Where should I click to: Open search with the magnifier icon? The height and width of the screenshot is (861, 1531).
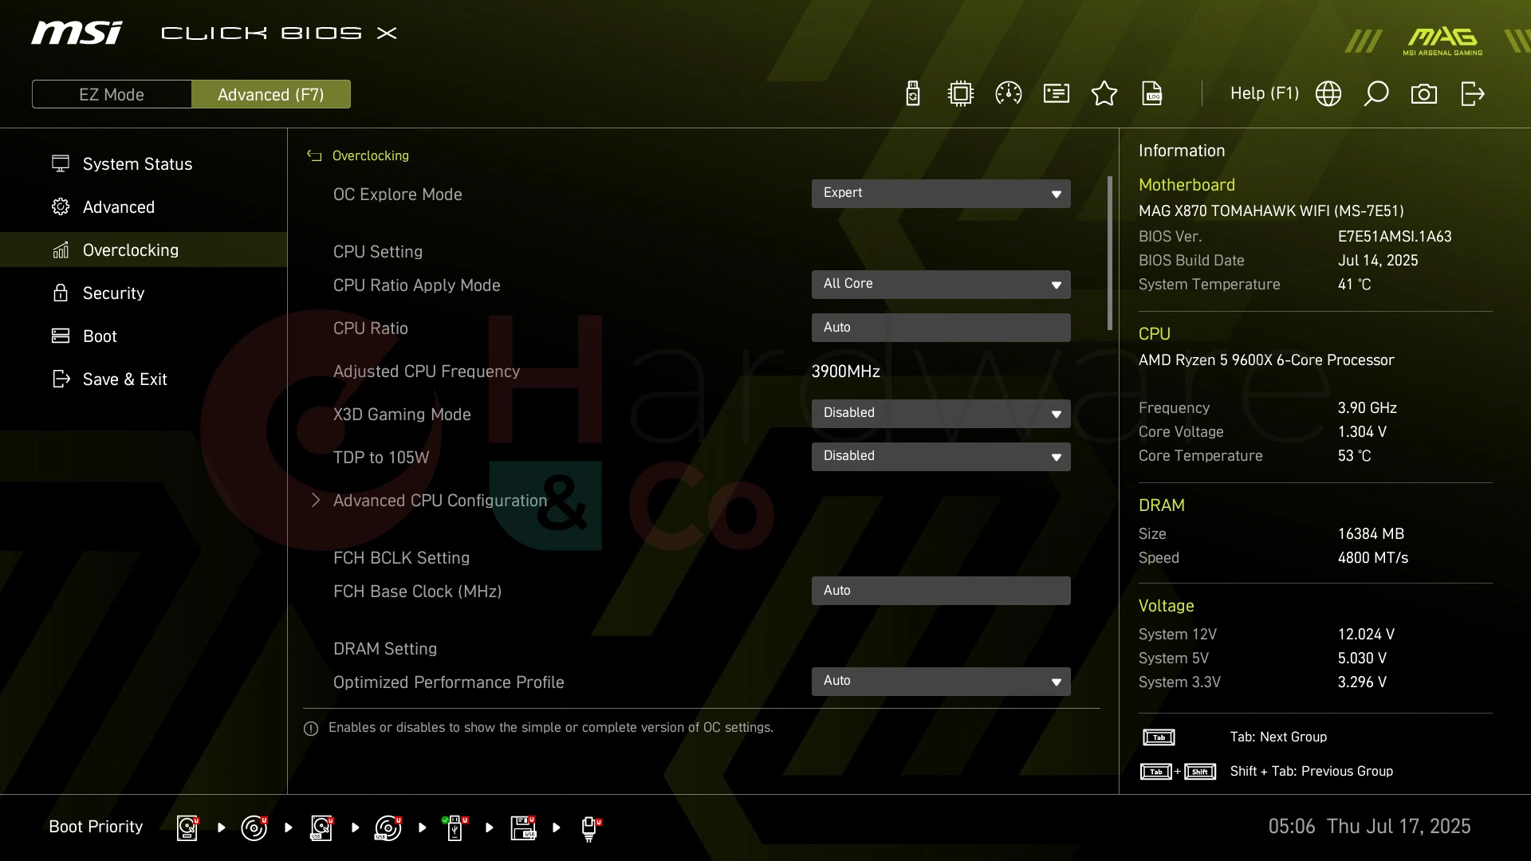click(x=1376, y=94)
